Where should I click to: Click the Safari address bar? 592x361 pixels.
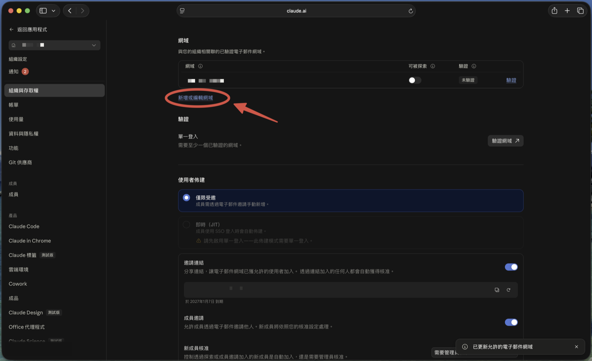(x=296, y=11)
